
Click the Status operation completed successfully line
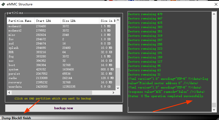click(166, 96)
